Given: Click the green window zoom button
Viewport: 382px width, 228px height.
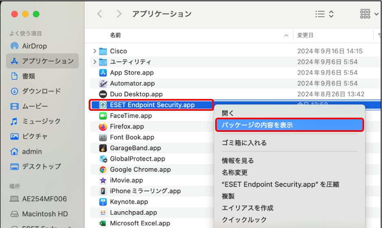Looking at the screenshot, I should click(x=36, y=14).
